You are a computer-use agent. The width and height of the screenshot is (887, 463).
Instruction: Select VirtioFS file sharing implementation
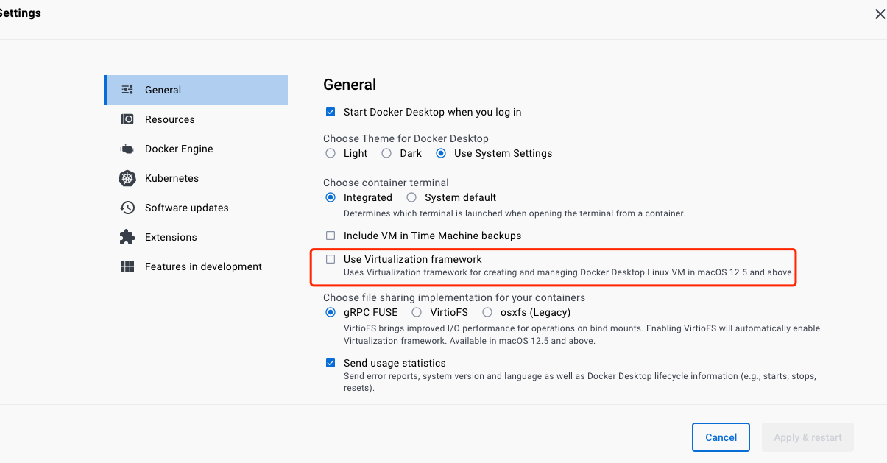click(417, 312)
